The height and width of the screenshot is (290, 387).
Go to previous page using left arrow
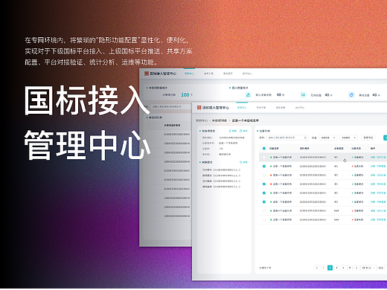tap(317, 268)
